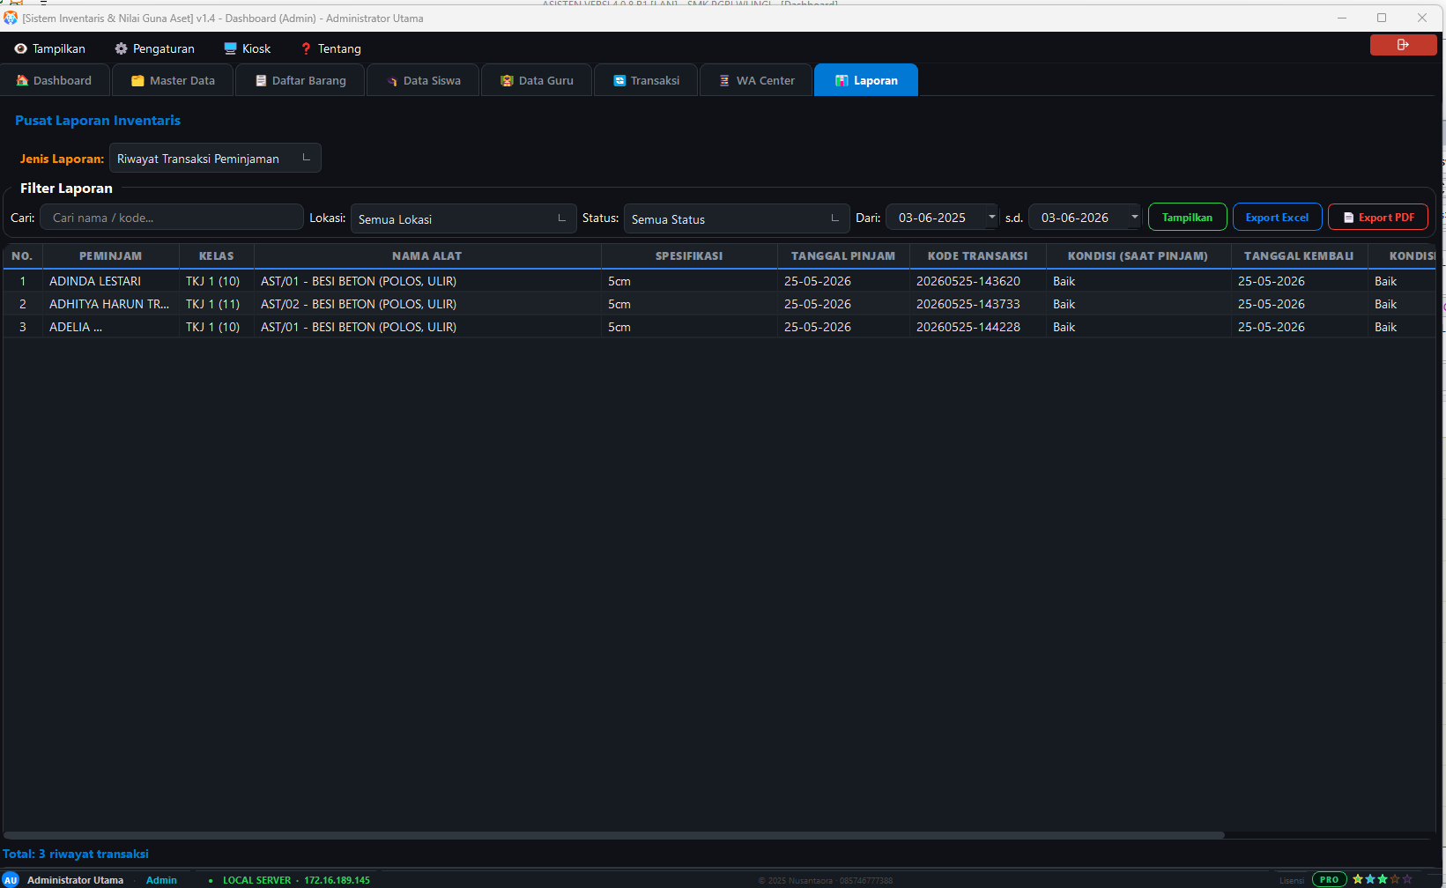This screenshot has height=888, width=1446.
Task: Sort by the TANGGAL KEMBALI column header
Action: [x=1299, y=256]
